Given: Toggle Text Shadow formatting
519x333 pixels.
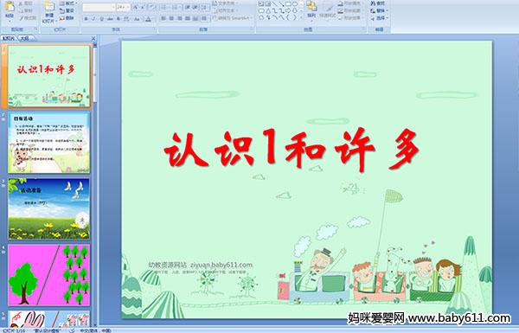Looking at the screenshot, I should coord(118,19).
